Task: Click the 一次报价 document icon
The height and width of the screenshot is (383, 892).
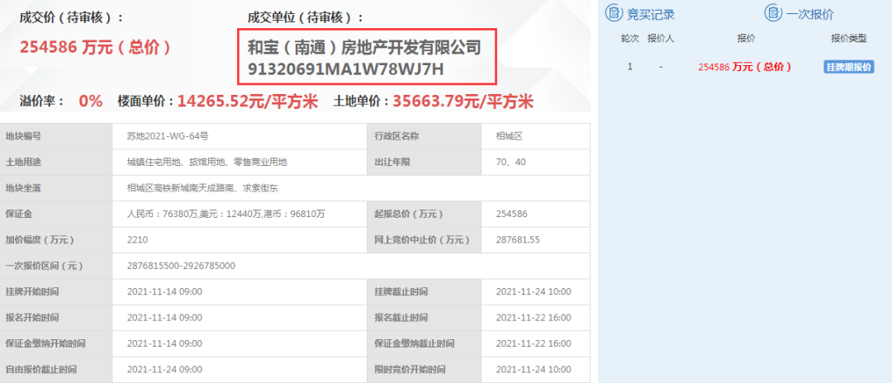Action: coord(773,13)
